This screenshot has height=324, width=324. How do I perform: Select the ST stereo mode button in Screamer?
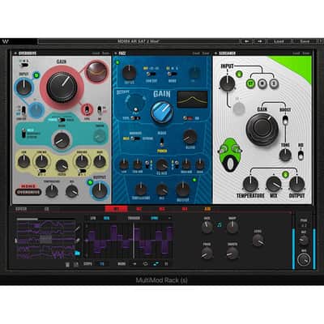(250, 83)
